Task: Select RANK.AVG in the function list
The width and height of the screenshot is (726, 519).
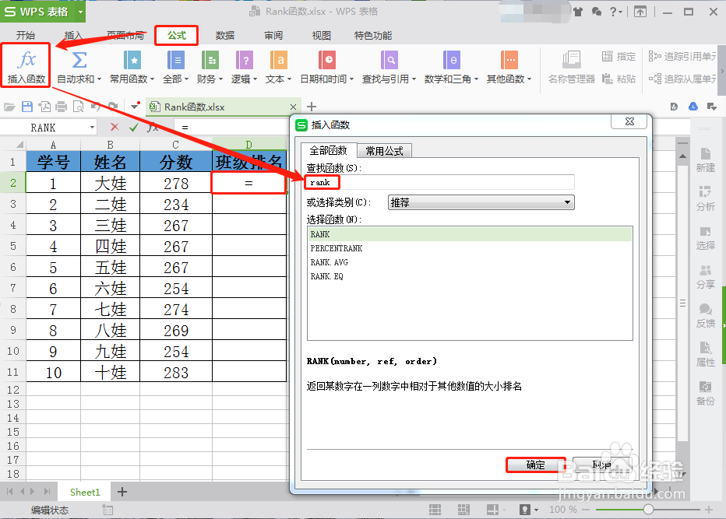Action: (470, 262)
